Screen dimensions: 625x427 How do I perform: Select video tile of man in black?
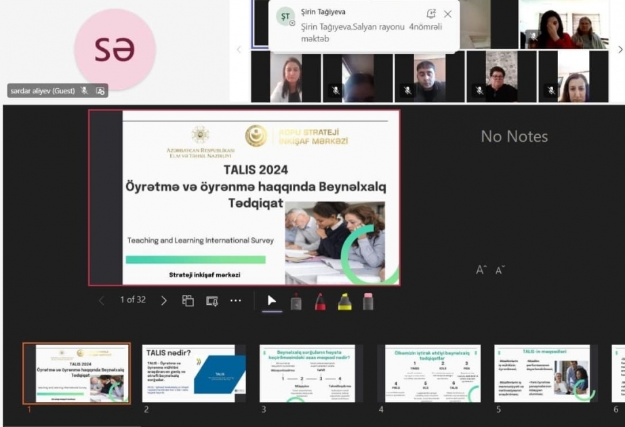click(x=429, y=77)
